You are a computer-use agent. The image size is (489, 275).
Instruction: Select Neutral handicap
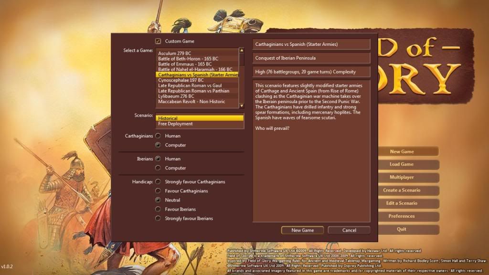158,200
